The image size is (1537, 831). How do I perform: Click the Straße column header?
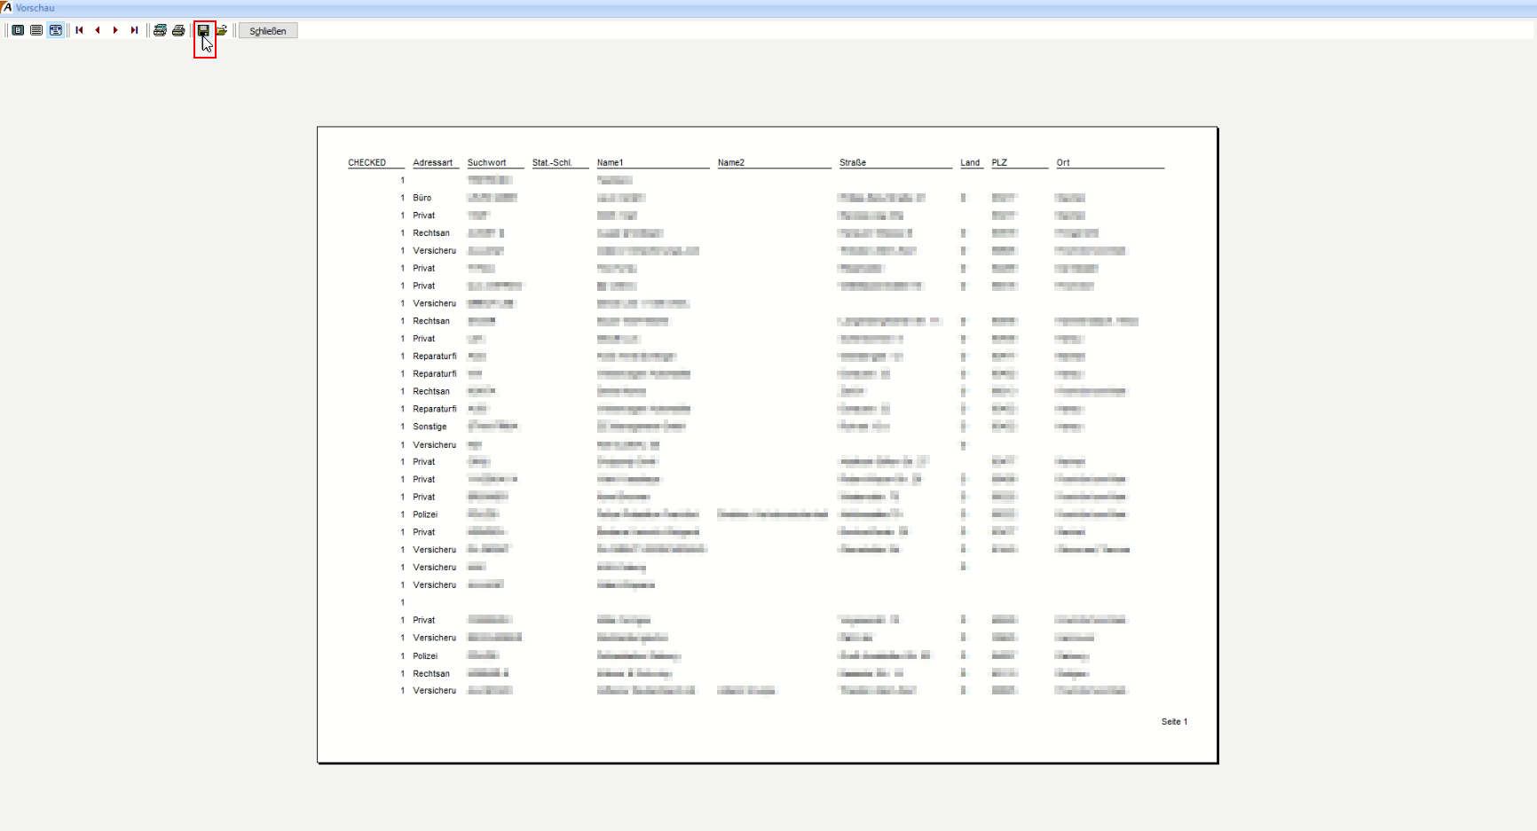click(853, 162)
